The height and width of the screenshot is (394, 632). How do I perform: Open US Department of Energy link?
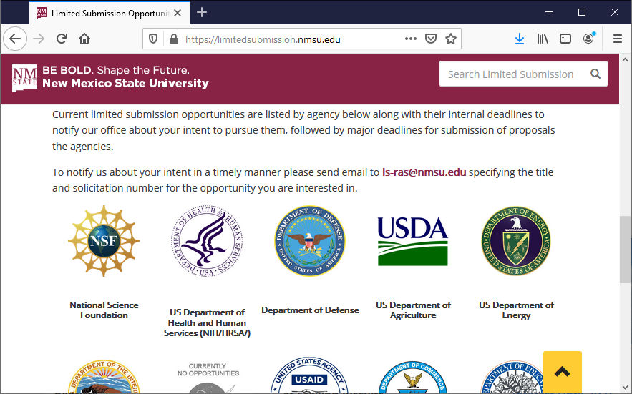[516, 310]
